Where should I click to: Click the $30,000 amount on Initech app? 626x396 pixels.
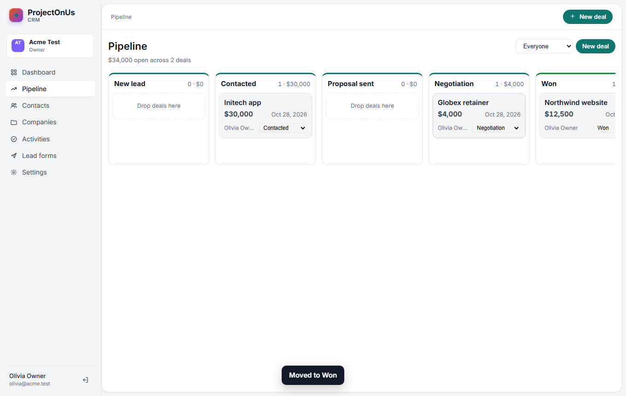[238, 114]
